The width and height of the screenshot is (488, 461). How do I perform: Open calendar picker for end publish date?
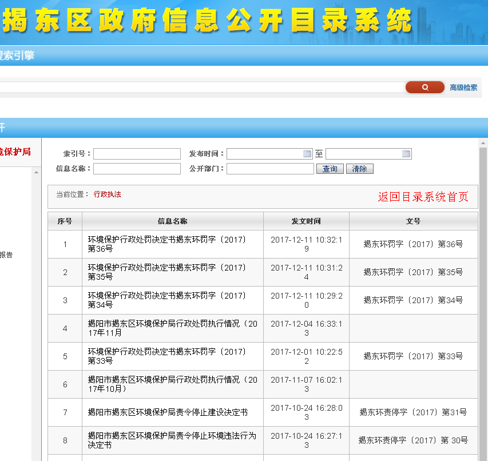(406, 154)
